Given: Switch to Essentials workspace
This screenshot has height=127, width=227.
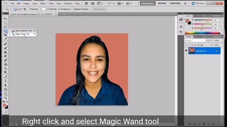Looking at the screenshot, I should pos(148,4).
